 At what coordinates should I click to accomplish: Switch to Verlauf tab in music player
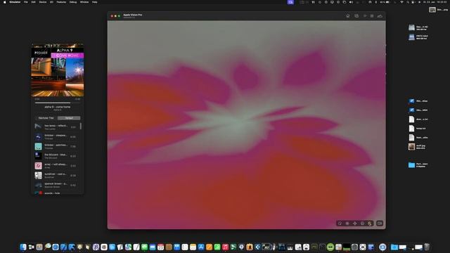tap(69, 118)
